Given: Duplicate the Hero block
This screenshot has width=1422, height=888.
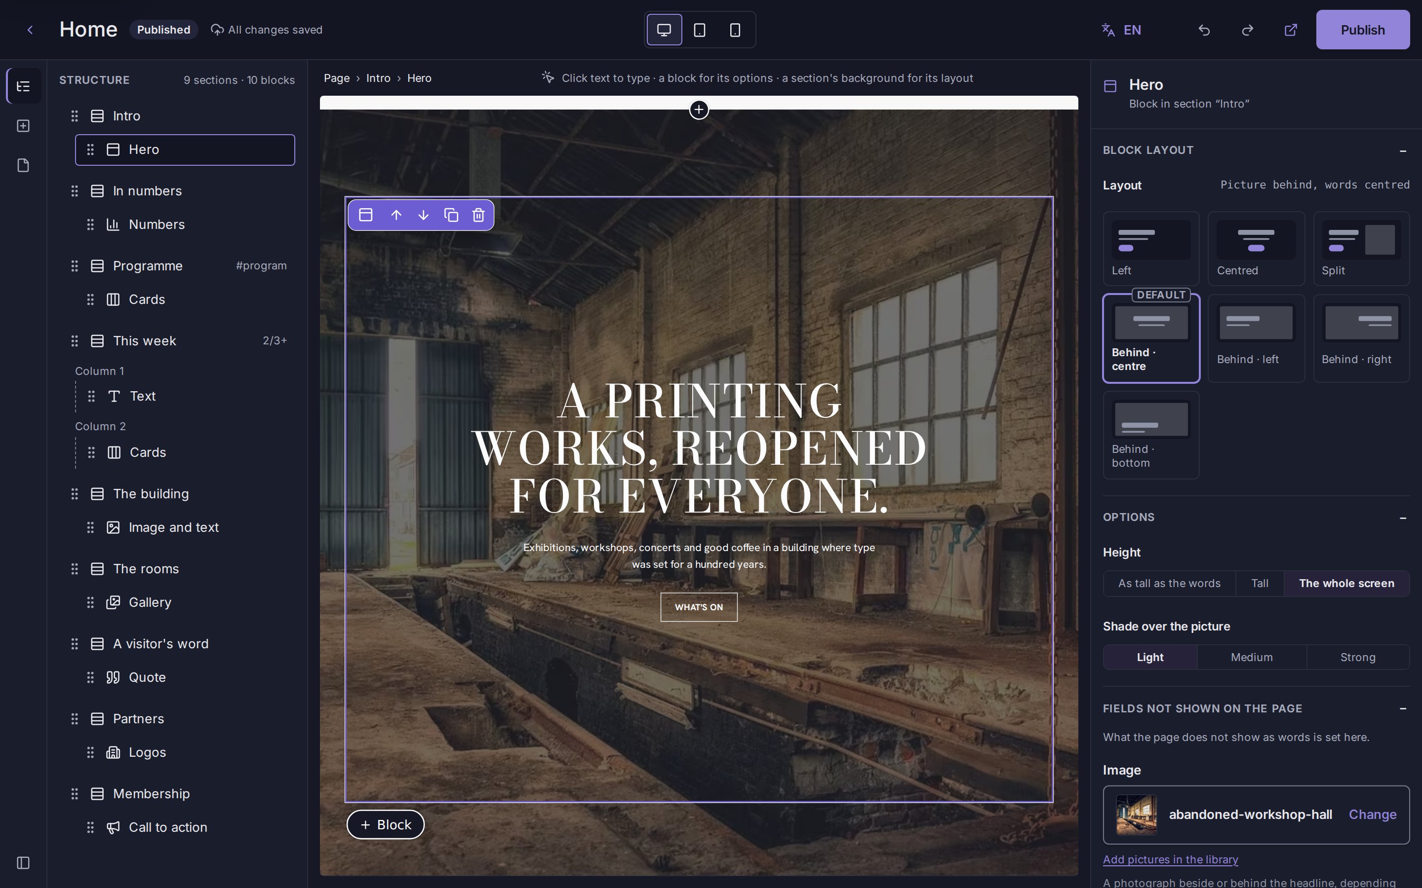Looking at the screenshot, I should pos(451,215).
